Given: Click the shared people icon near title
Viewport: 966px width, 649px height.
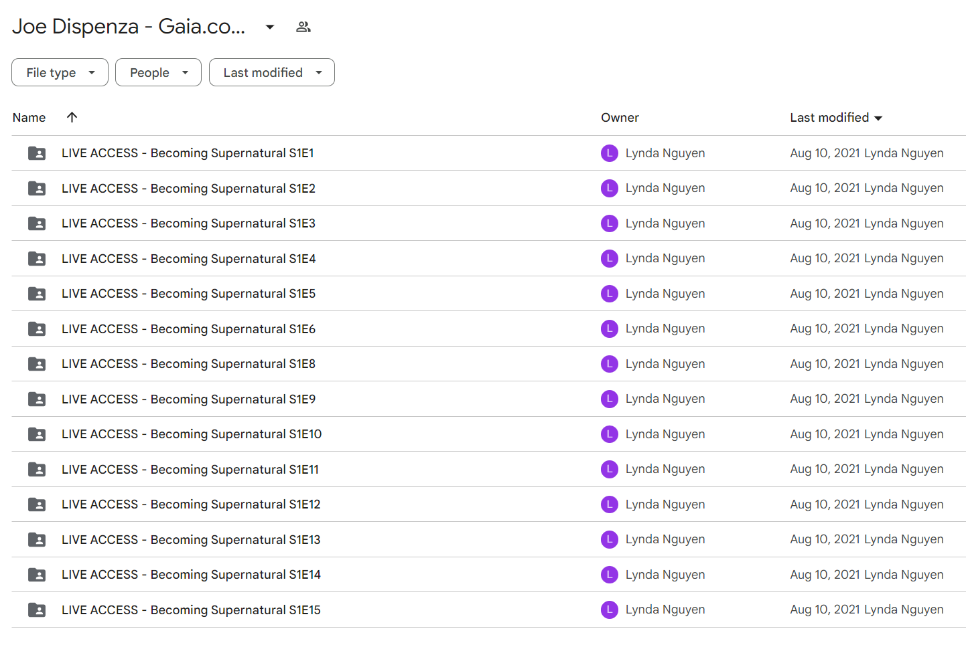Looking at the screenshot, I should click(303, 27).
